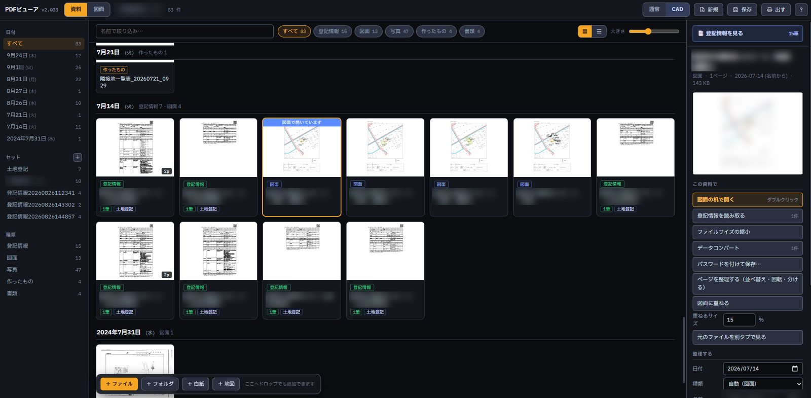Add a new set with plus icon
The width and height of the screenshot is (811, 398).
tap(78, 157)
